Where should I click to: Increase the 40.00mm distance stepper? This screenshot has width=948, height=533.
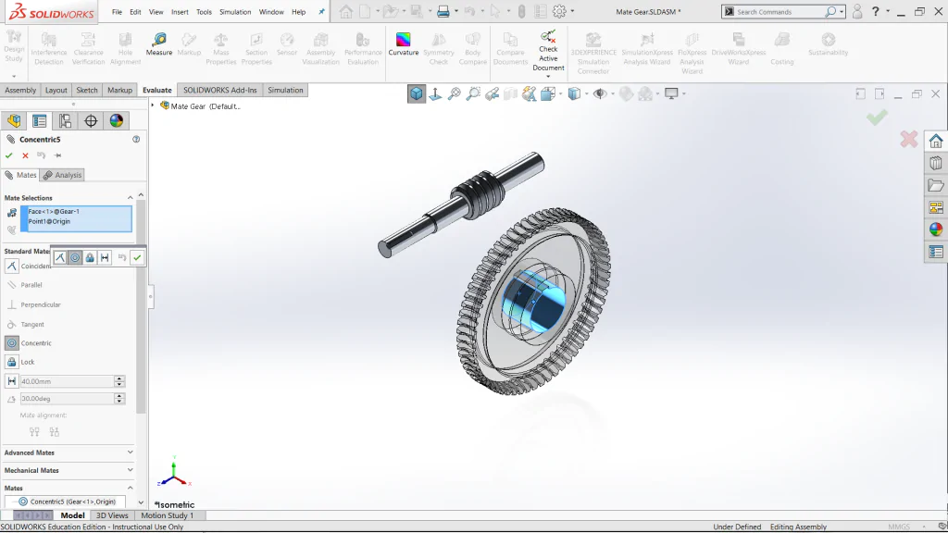tap(119, 378)
